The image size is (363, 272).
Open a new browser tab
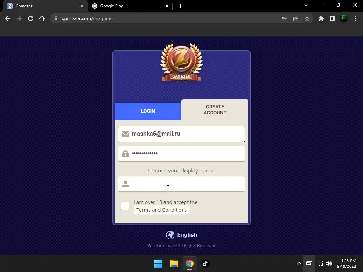point(180,6)
